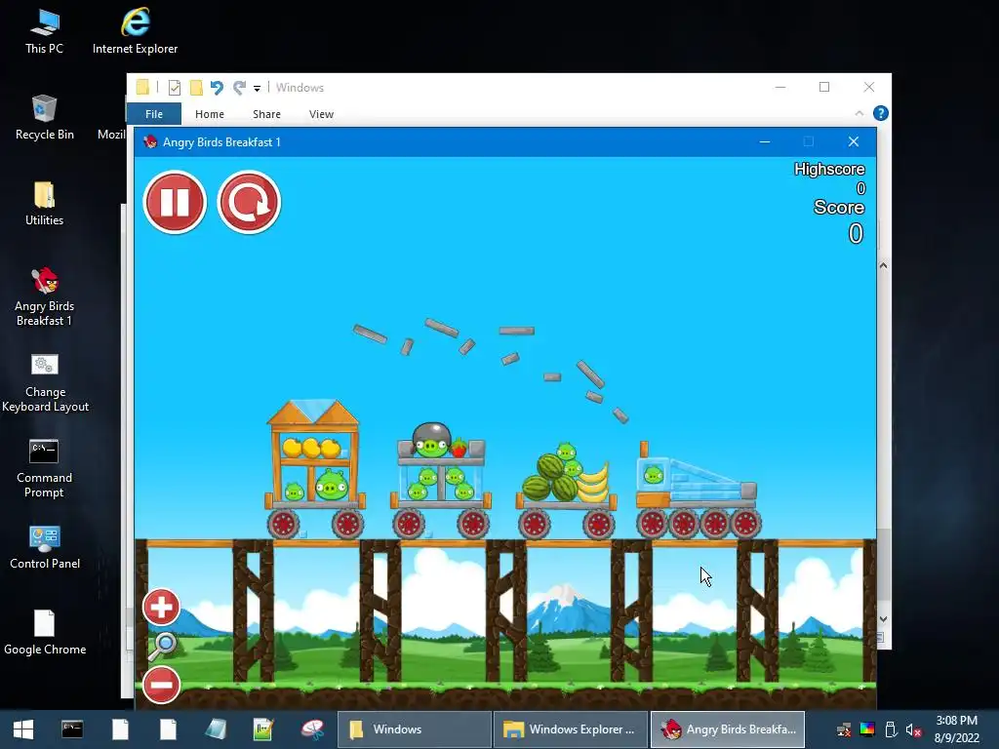Click the Command Prompt icon pinned in the taskbar
This screenshot has height=749, width=999.
(72, 729)
